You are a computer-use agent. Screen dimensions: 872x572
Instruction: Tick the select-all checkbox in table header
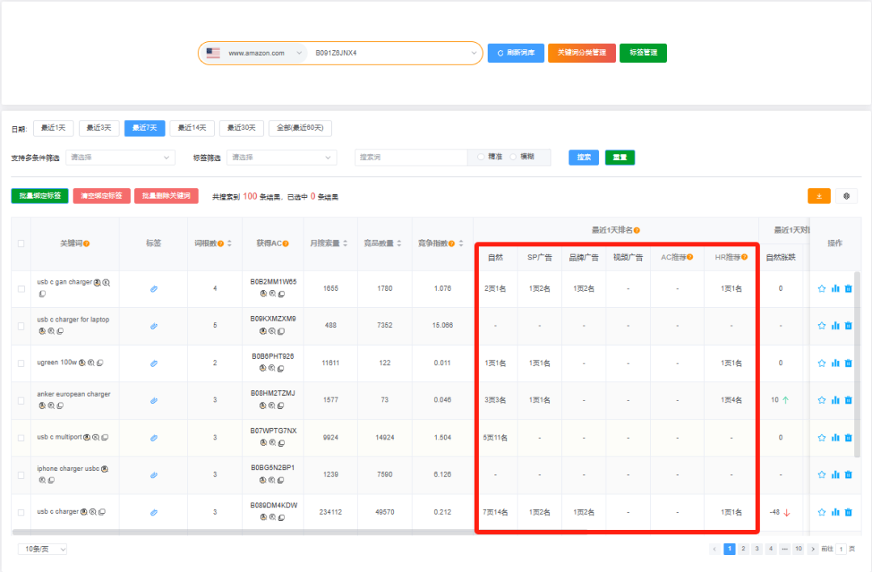pos(21,243)
